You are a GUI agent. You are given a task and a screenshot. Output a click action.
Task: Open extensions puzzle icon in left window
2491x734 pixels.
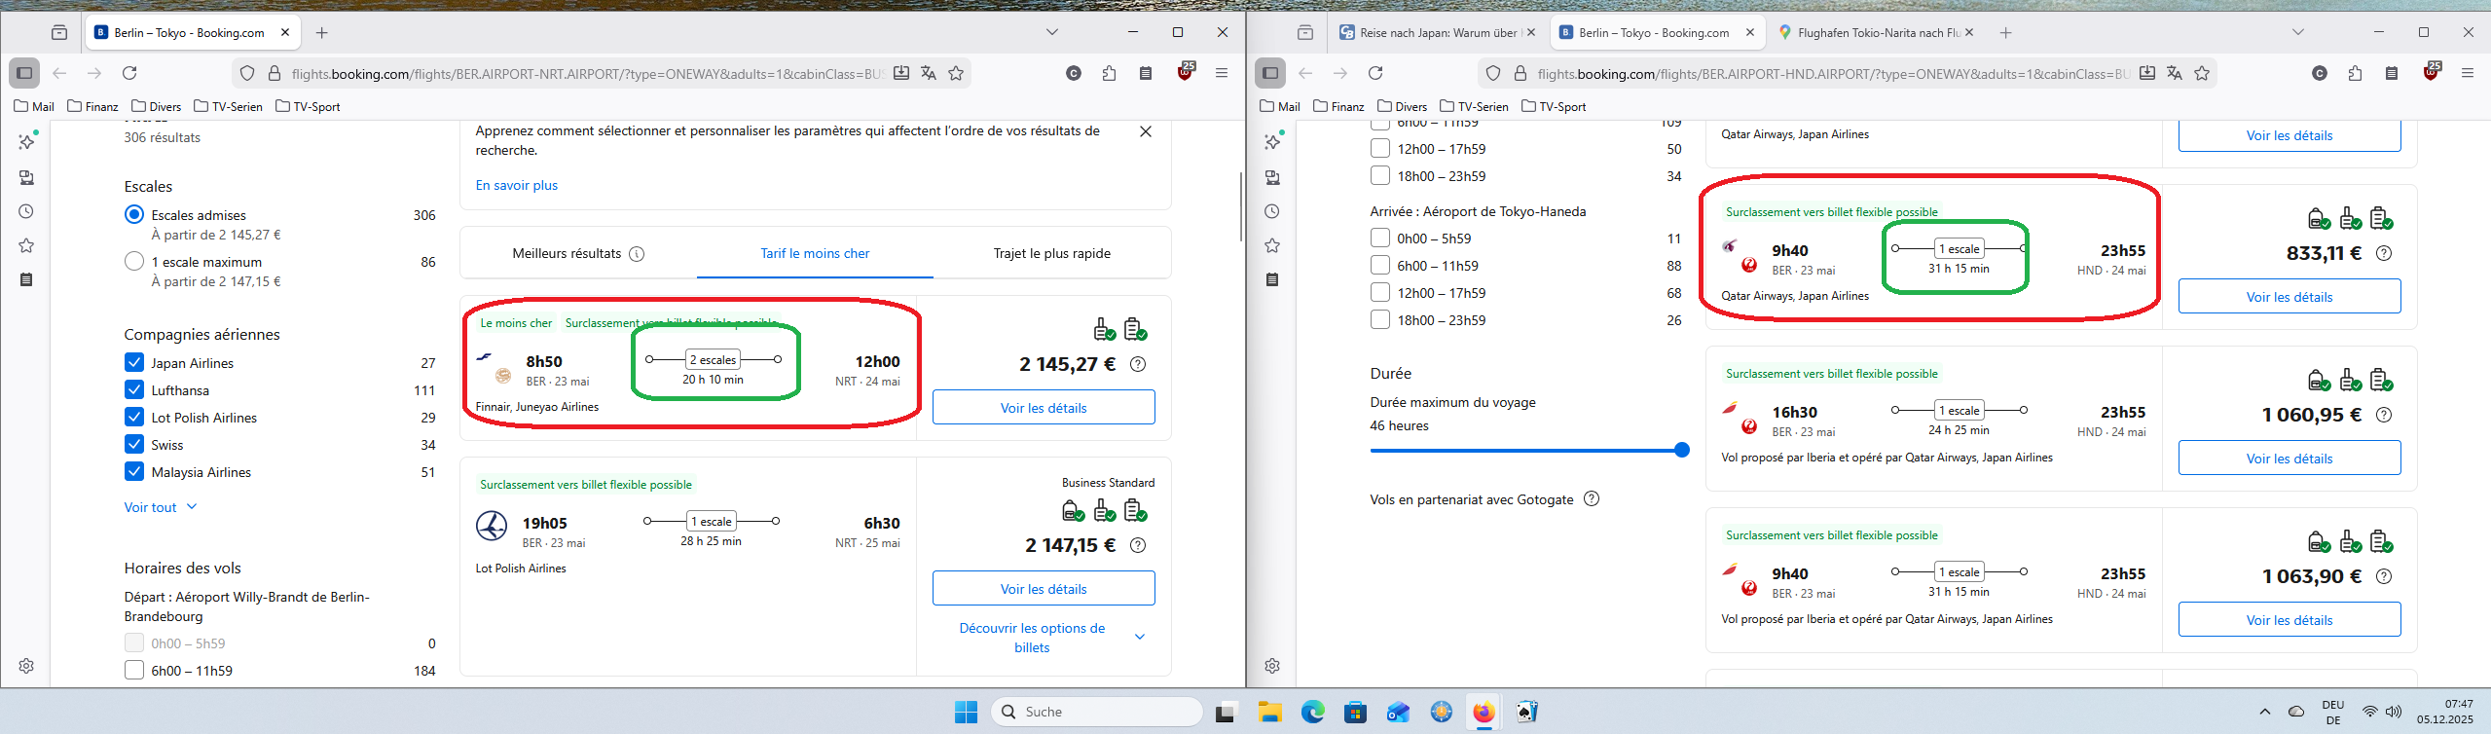click(1109, 73)
